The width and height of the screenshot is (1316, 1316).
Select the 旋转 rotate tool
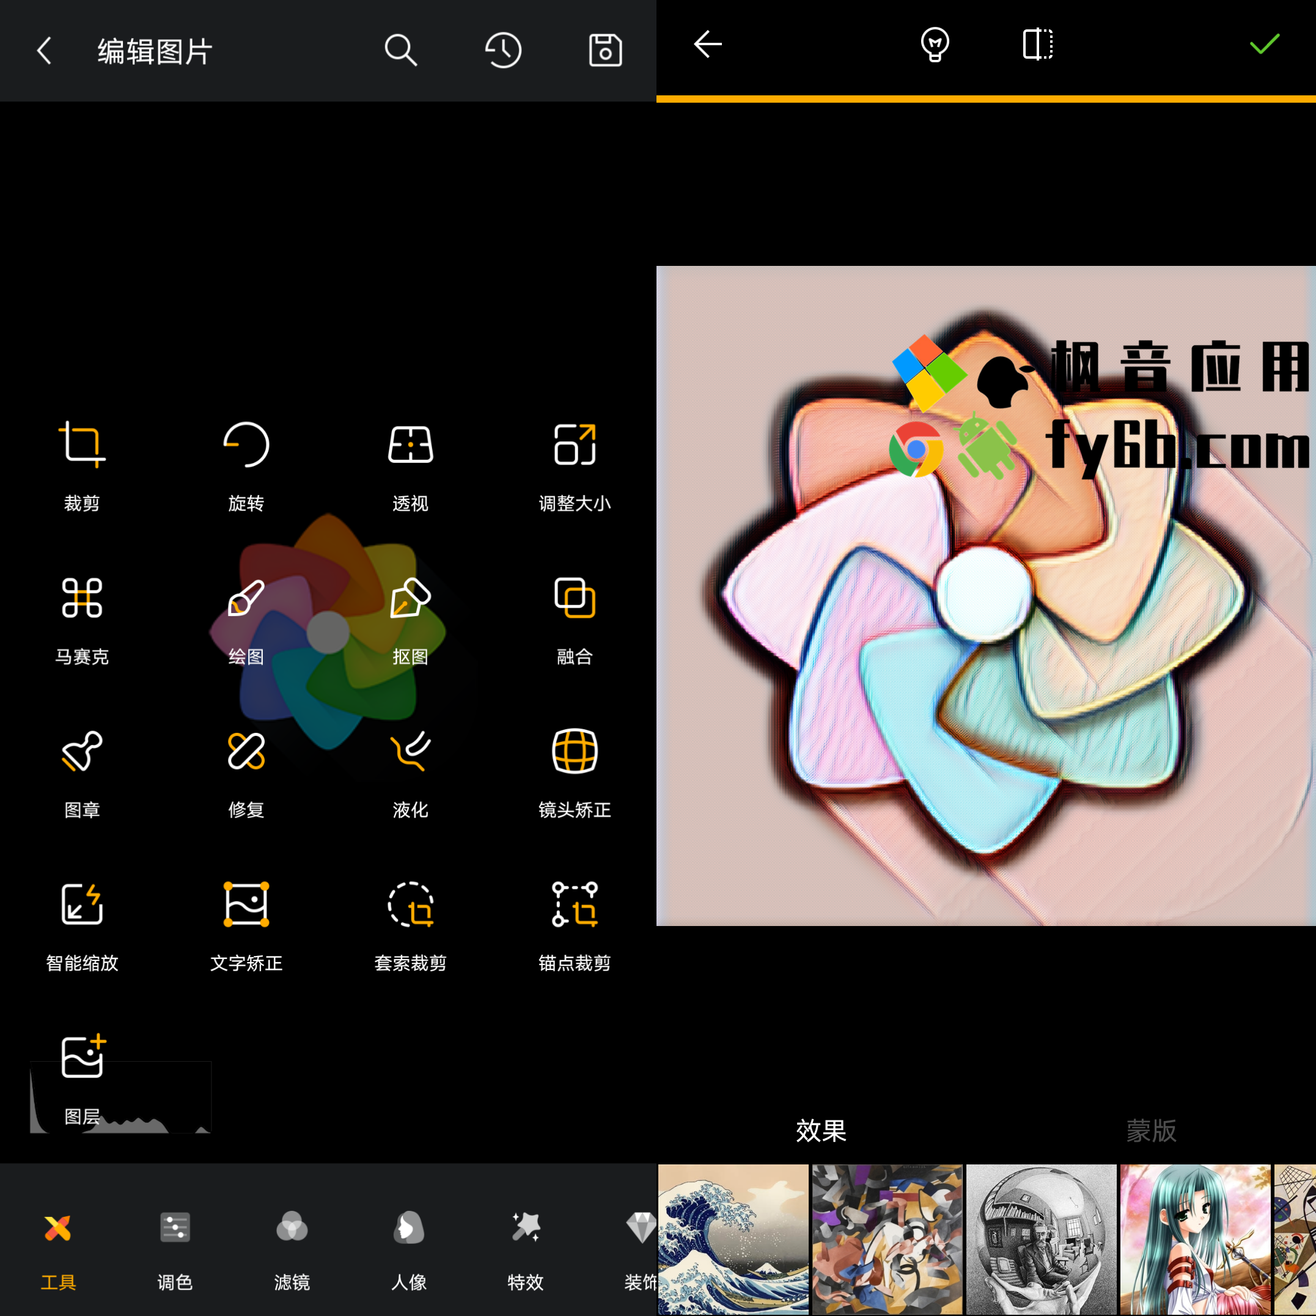[246, 466]
